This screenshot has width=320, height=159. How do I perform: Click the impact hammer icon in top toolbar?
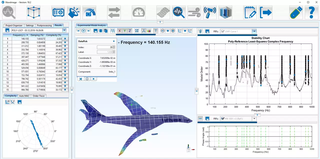click(x=209, y=12)
